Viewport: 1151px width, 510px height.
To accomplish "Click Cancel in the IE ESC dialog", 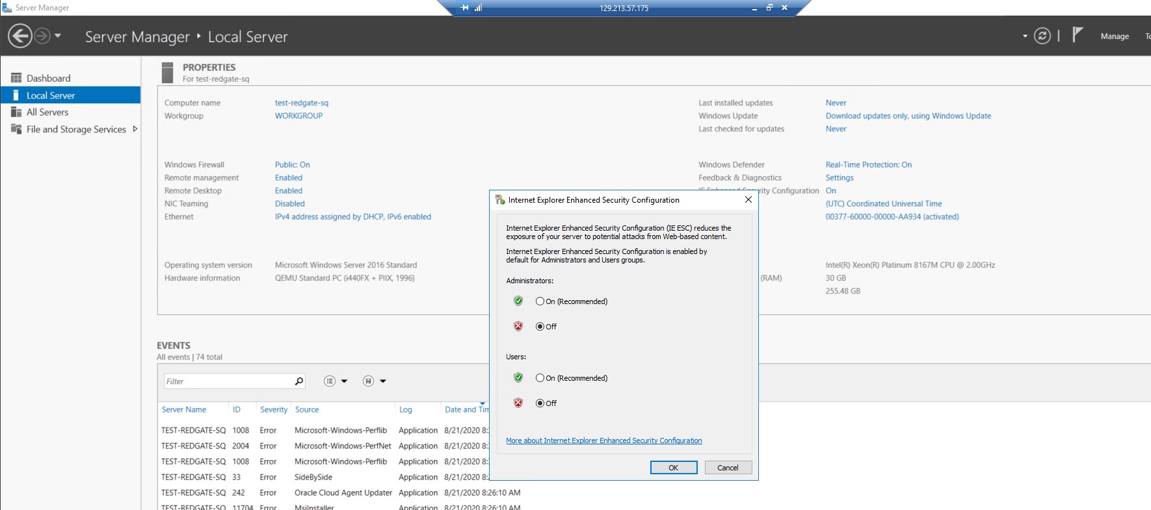I will pos(728,468).
